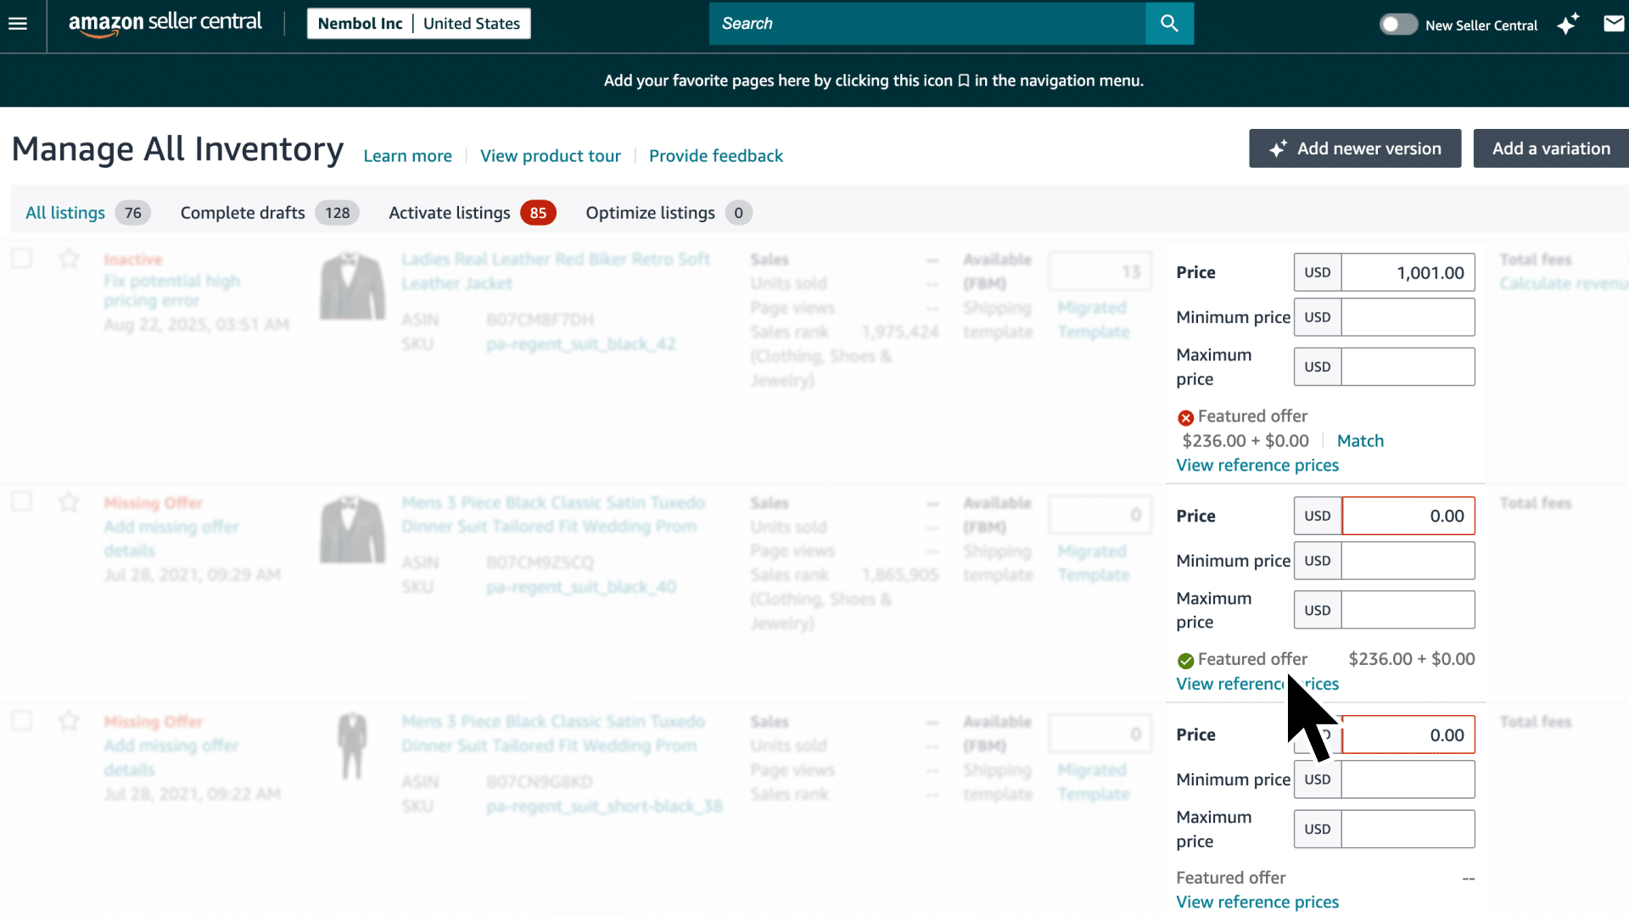Screen dimensions: 1629x916
Task: Star the pa-regent_suit_short-black_38 listing
Action: 69,721
